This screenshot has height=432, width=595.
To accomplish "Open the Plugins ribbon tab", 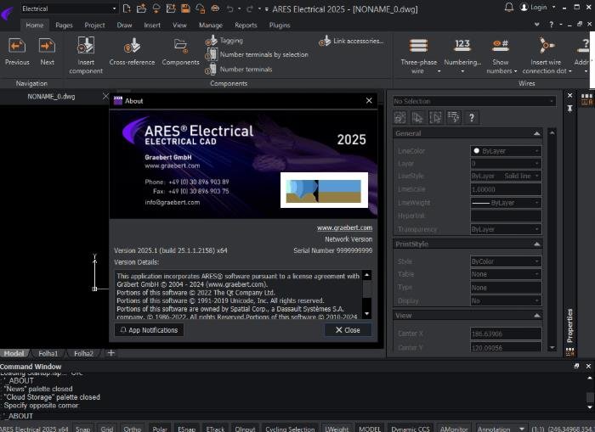I will 280,25.
